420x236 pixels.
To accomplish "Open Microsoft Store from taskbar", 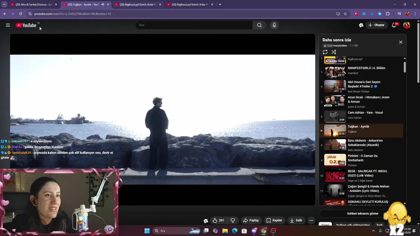I will pyautogui.click(x=244, y=231).
